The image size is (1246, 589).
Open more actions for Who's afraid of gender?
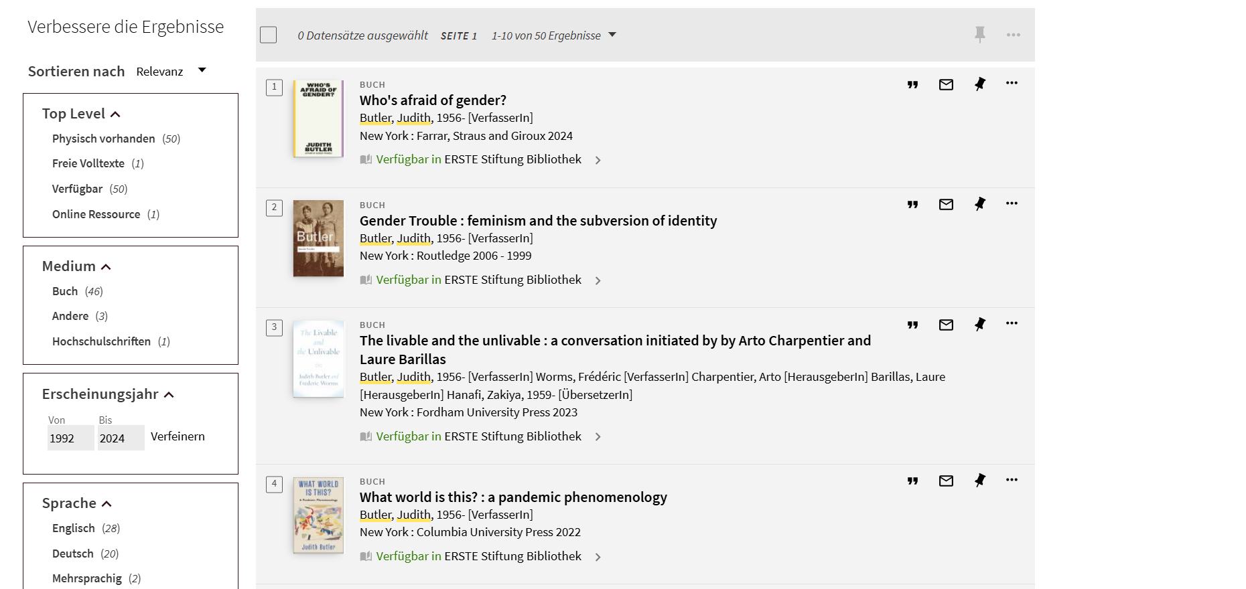pyautogui.click(x=1012, y=83)
